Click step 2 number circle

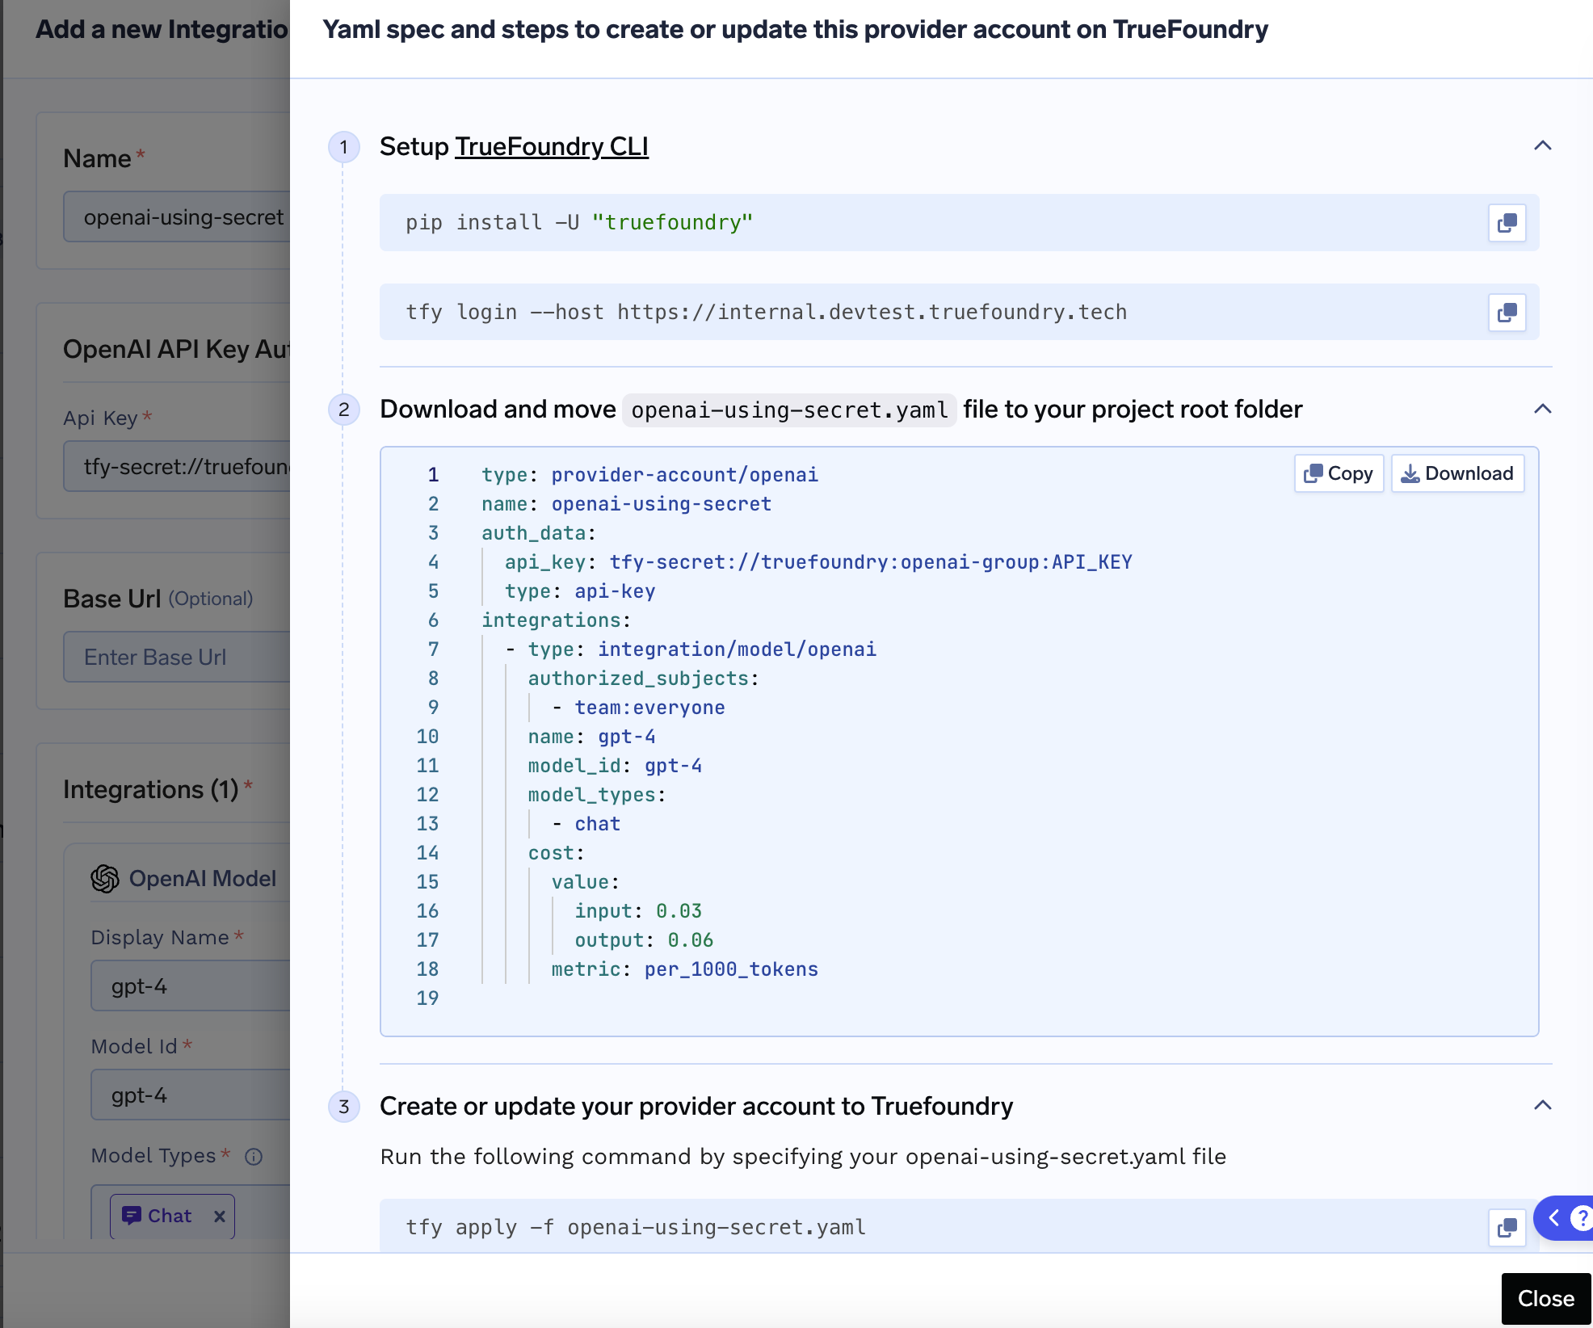(x=344, y=410)
